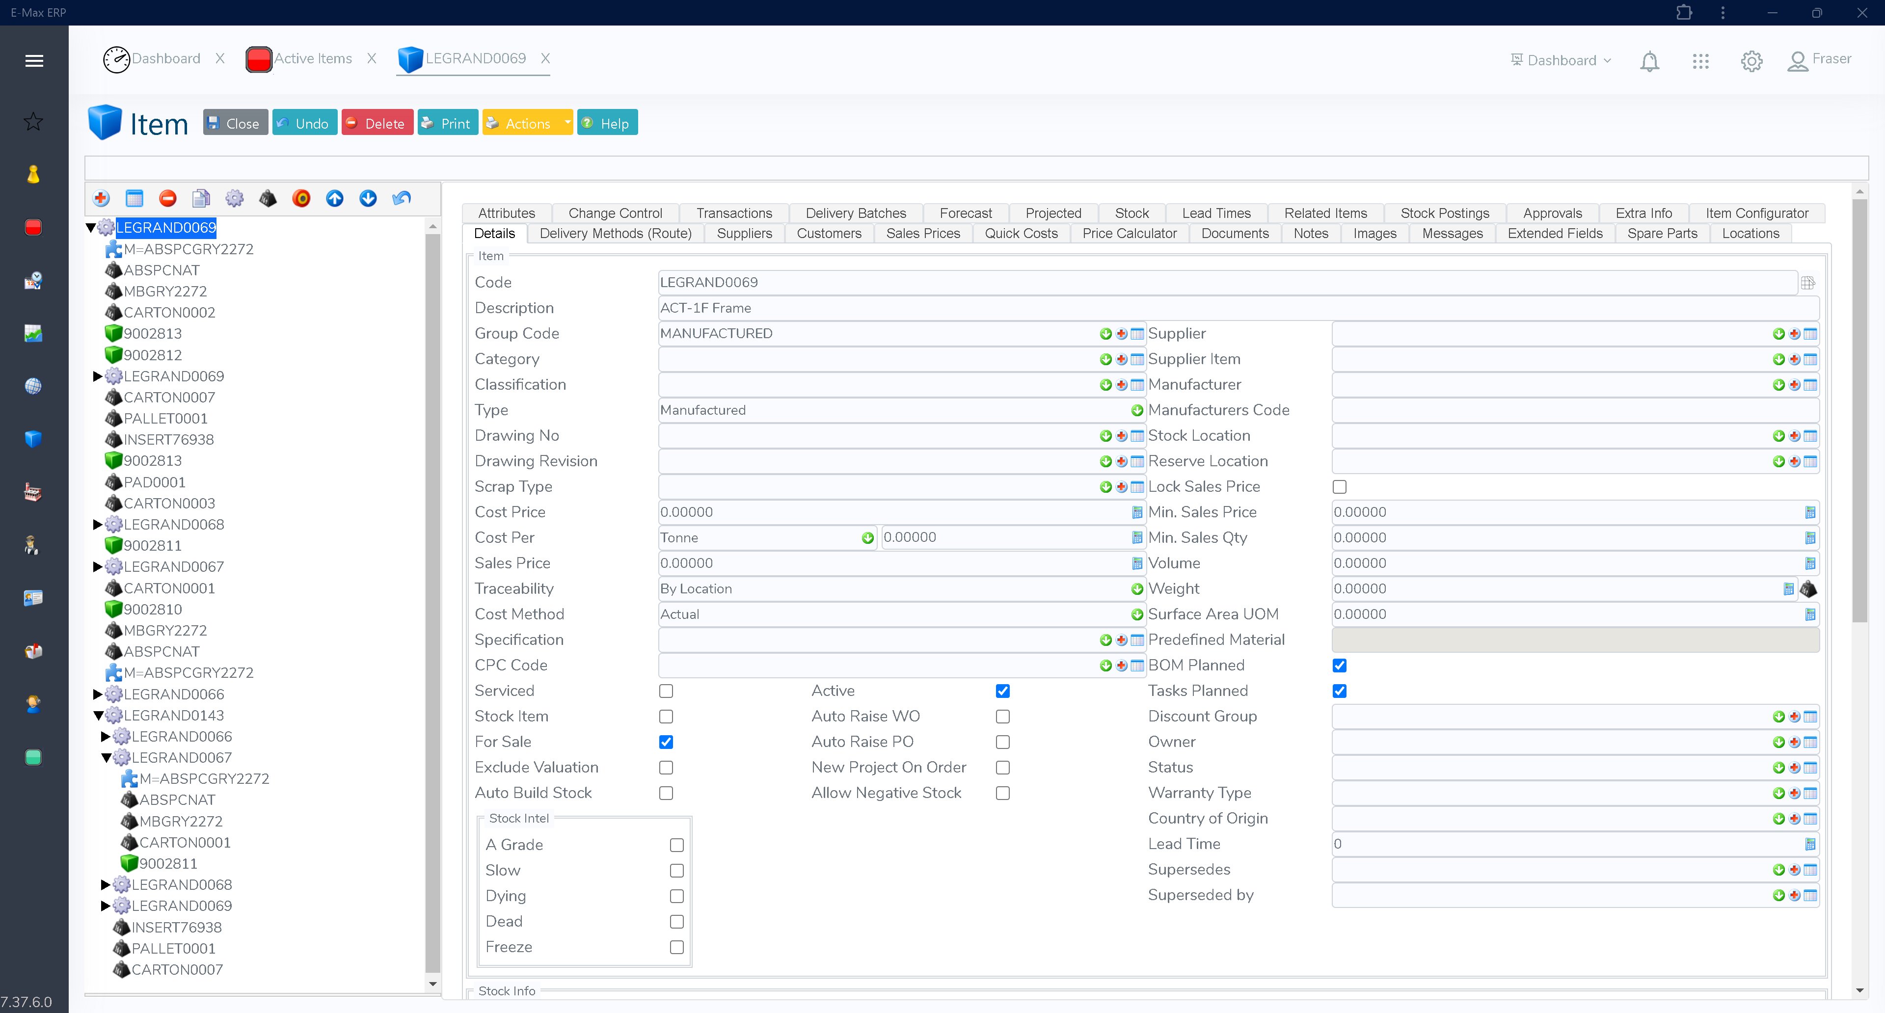The image size is (1885, 1013).
Task: Click the nine-dot apps grid icon
Action: [1700, 61]
